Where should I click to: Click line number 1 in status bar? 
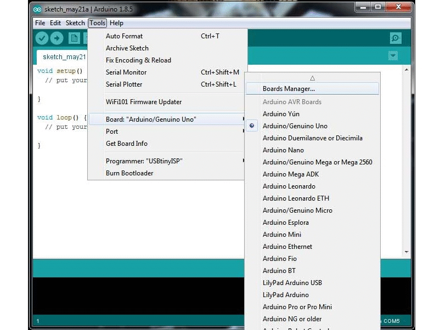(38, 321)
